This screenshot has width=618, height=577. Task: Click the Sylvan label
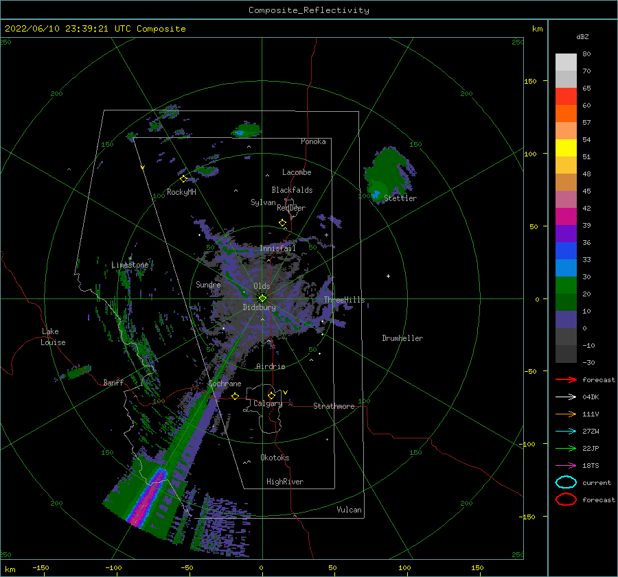click(263, 202)
